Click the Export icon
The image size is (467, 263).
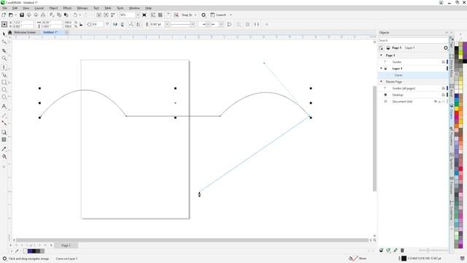point(106,15)
